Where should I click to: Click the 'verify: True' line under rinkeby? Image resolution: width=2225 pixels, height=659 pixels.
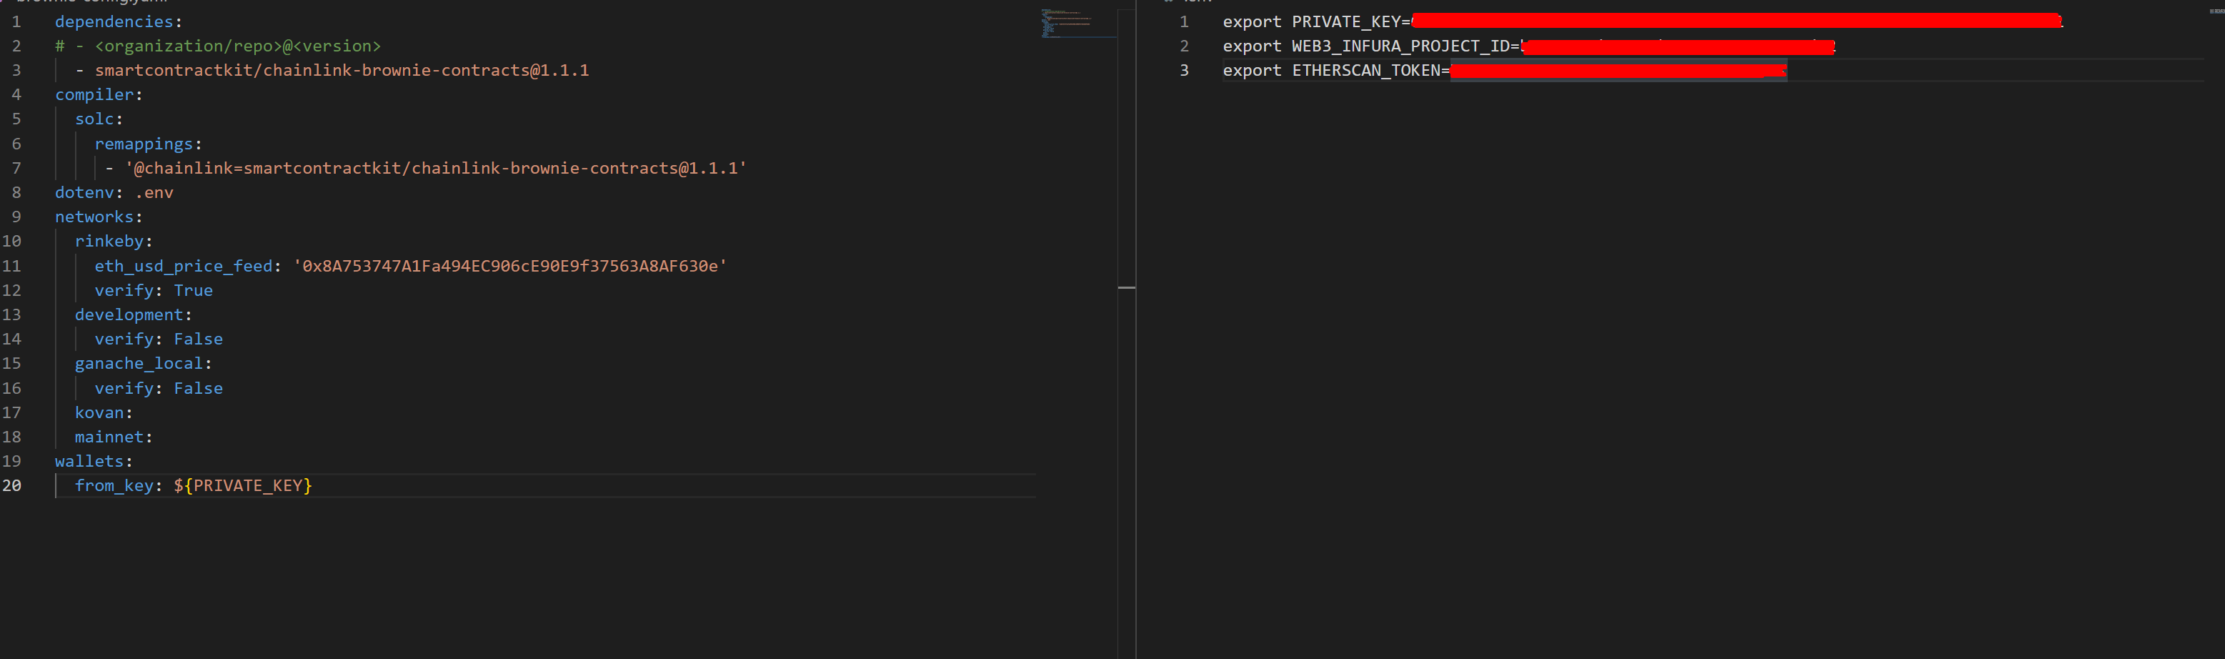[154, 290]
